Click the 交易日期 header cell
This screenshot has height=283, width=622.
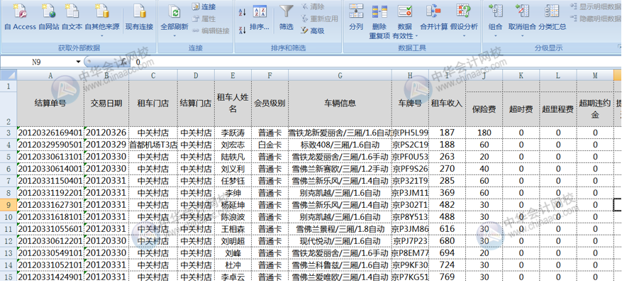(106, 104)
